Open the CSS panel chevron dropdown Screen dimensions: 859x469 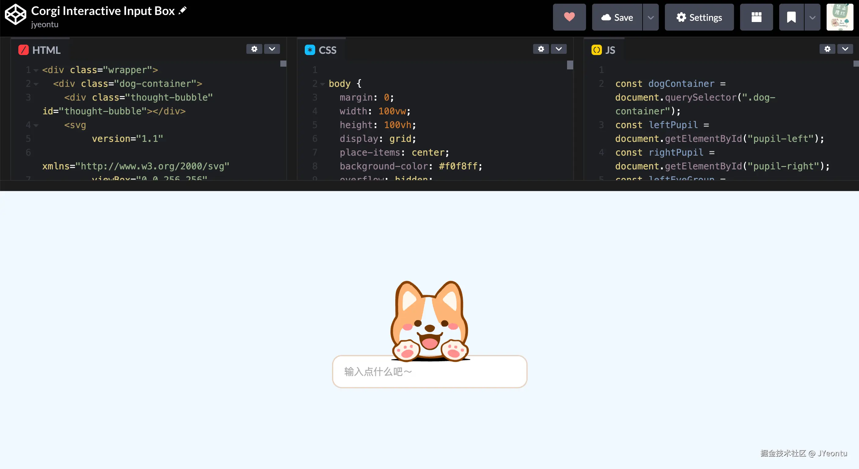click(559, 49)
